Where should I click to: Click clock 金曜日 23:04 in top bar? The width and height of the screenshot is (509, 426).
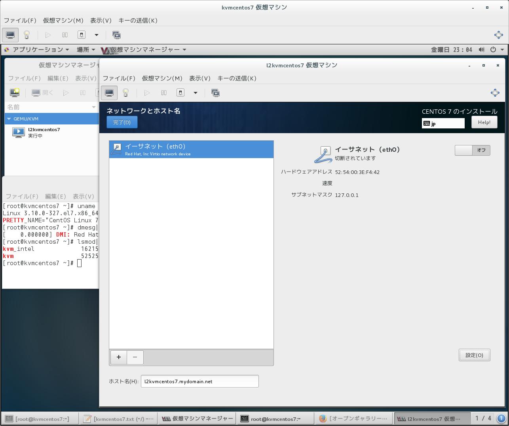(x=452, y=50)
